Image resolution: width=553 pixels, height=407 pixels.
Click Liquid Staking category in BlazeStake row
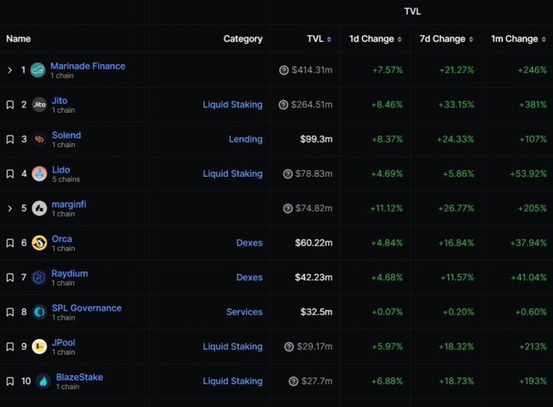pyautogui.click(x=232, y=381)
